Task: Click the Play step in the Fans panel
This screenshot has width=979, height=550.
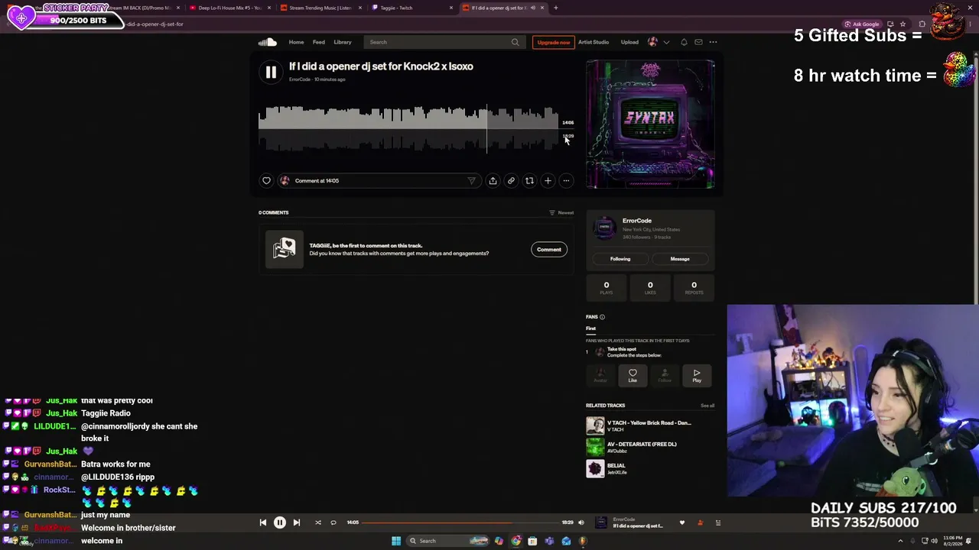Action: pyautogui.click(x=697, y=375)
